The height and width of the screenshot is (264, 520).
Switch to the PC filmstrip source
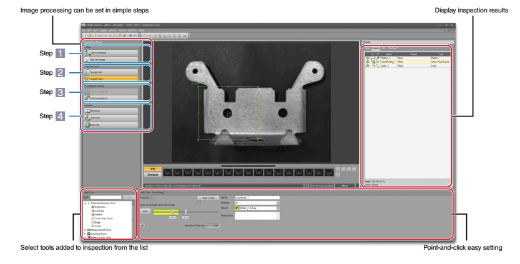pos(152,169)
